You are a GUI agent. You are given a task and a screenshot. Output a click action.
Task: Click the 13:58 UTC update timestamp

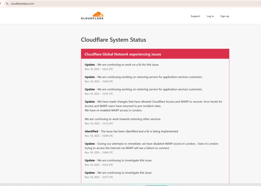(x=99, y=82)
